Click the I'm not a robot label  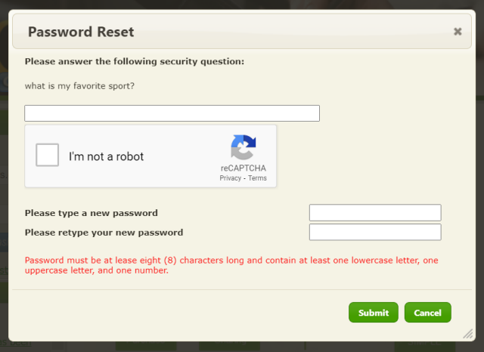(x=106, y=156)
